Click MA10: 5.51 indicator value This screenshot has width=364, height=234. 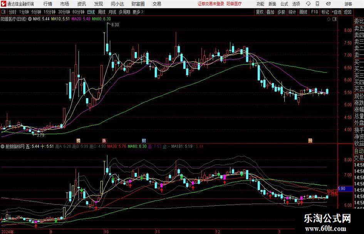[60, 19]
